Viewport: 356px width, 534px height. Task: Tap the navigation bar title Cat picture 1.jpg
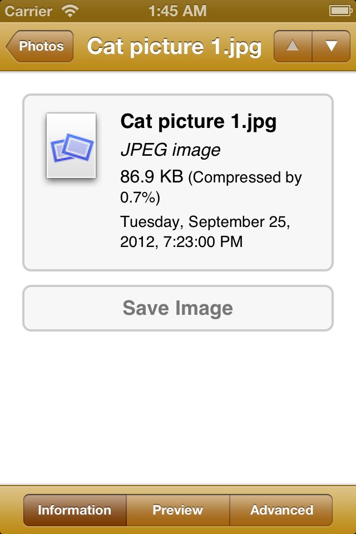tap(174, 47)
